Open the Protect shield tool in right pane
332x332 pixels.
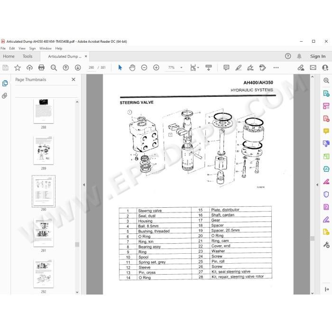326,194
